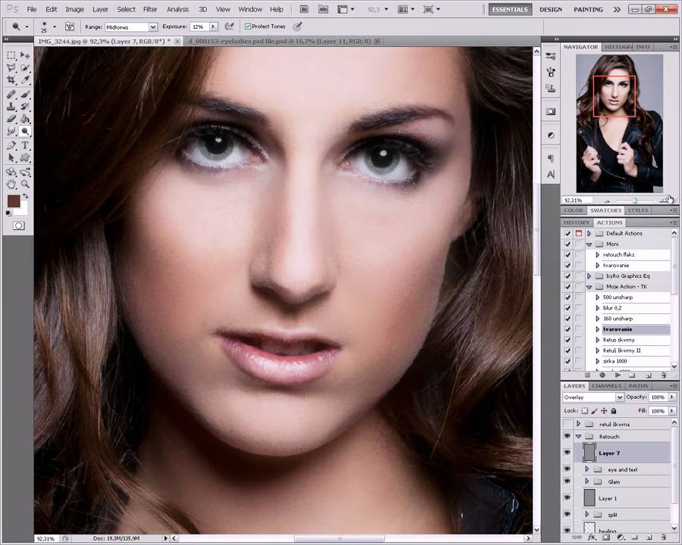Select the Pen tool

coord(11,145)
